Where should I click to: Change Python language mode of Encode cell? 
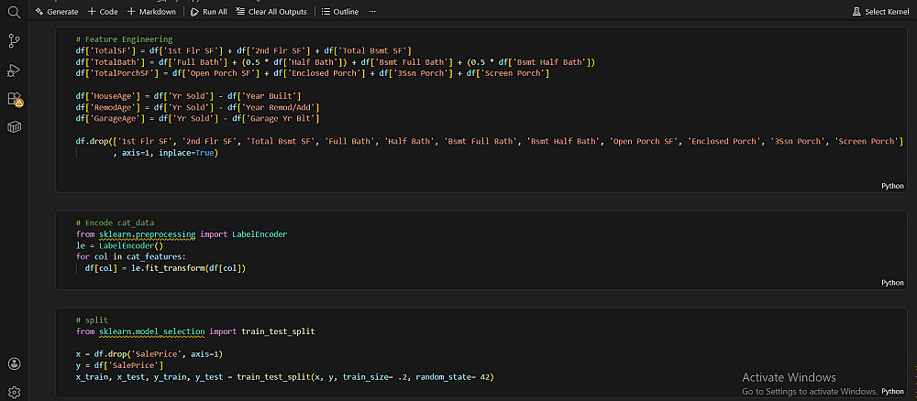[892, 283]
